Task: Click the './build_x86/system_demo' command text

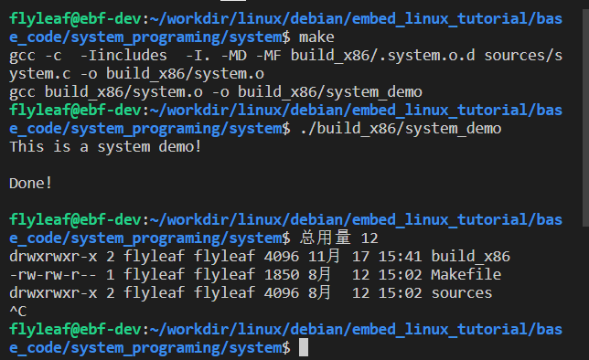Action: tap(401, 129)
